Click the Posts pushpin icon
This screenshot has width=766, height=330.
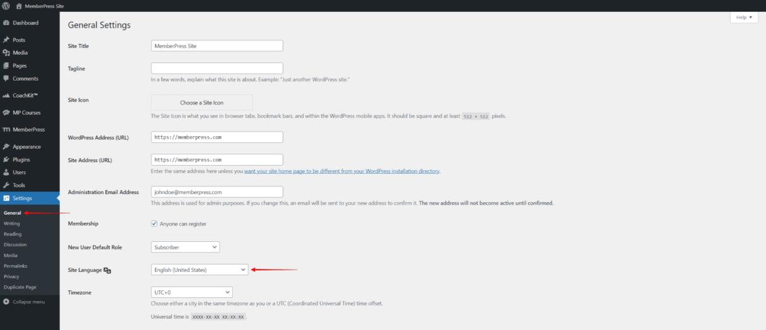coord(6,40)
